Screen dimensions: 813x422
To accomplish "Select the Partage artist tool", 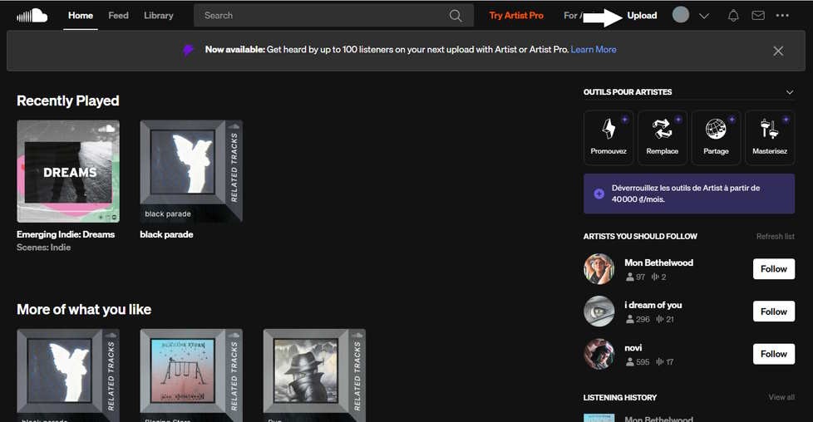I will coord(716,137).
